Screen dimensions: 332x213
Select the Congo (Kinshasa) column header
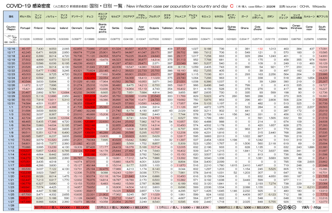pyautogui.click(x=296, y=28)
